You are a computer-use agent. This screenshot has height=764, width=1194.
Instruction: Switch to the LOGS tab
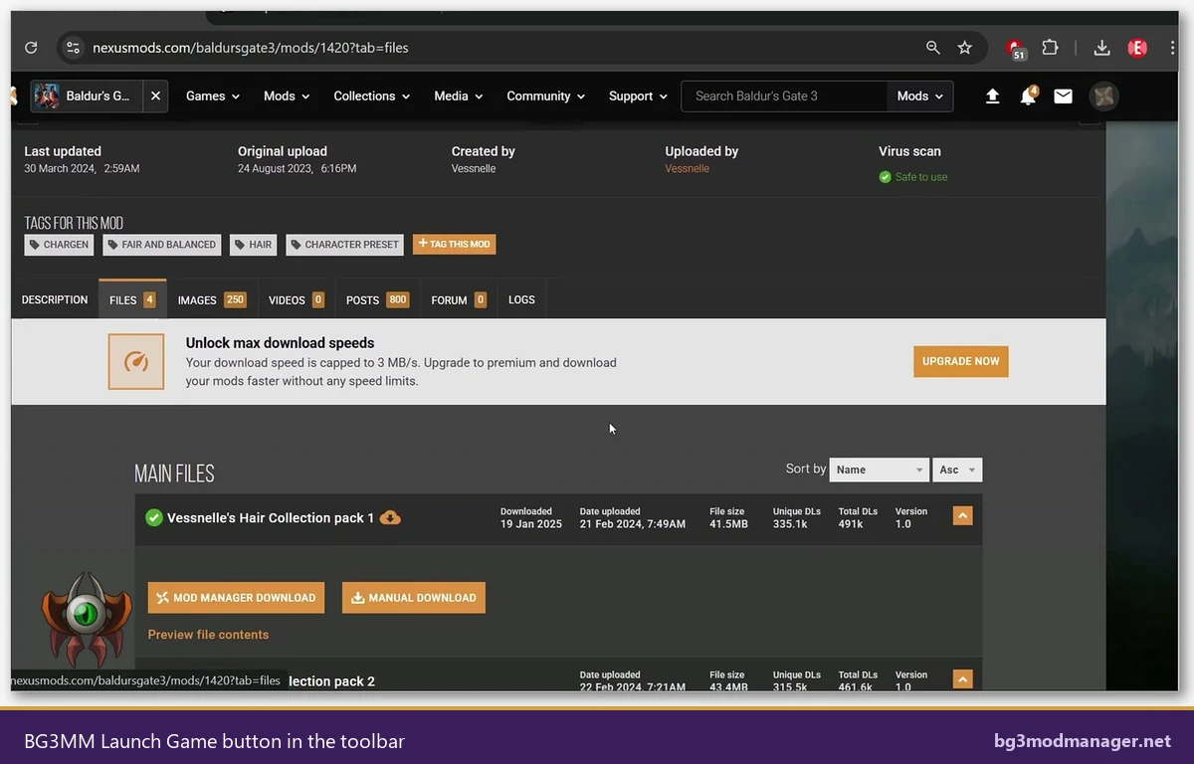[x=521, y=299]
